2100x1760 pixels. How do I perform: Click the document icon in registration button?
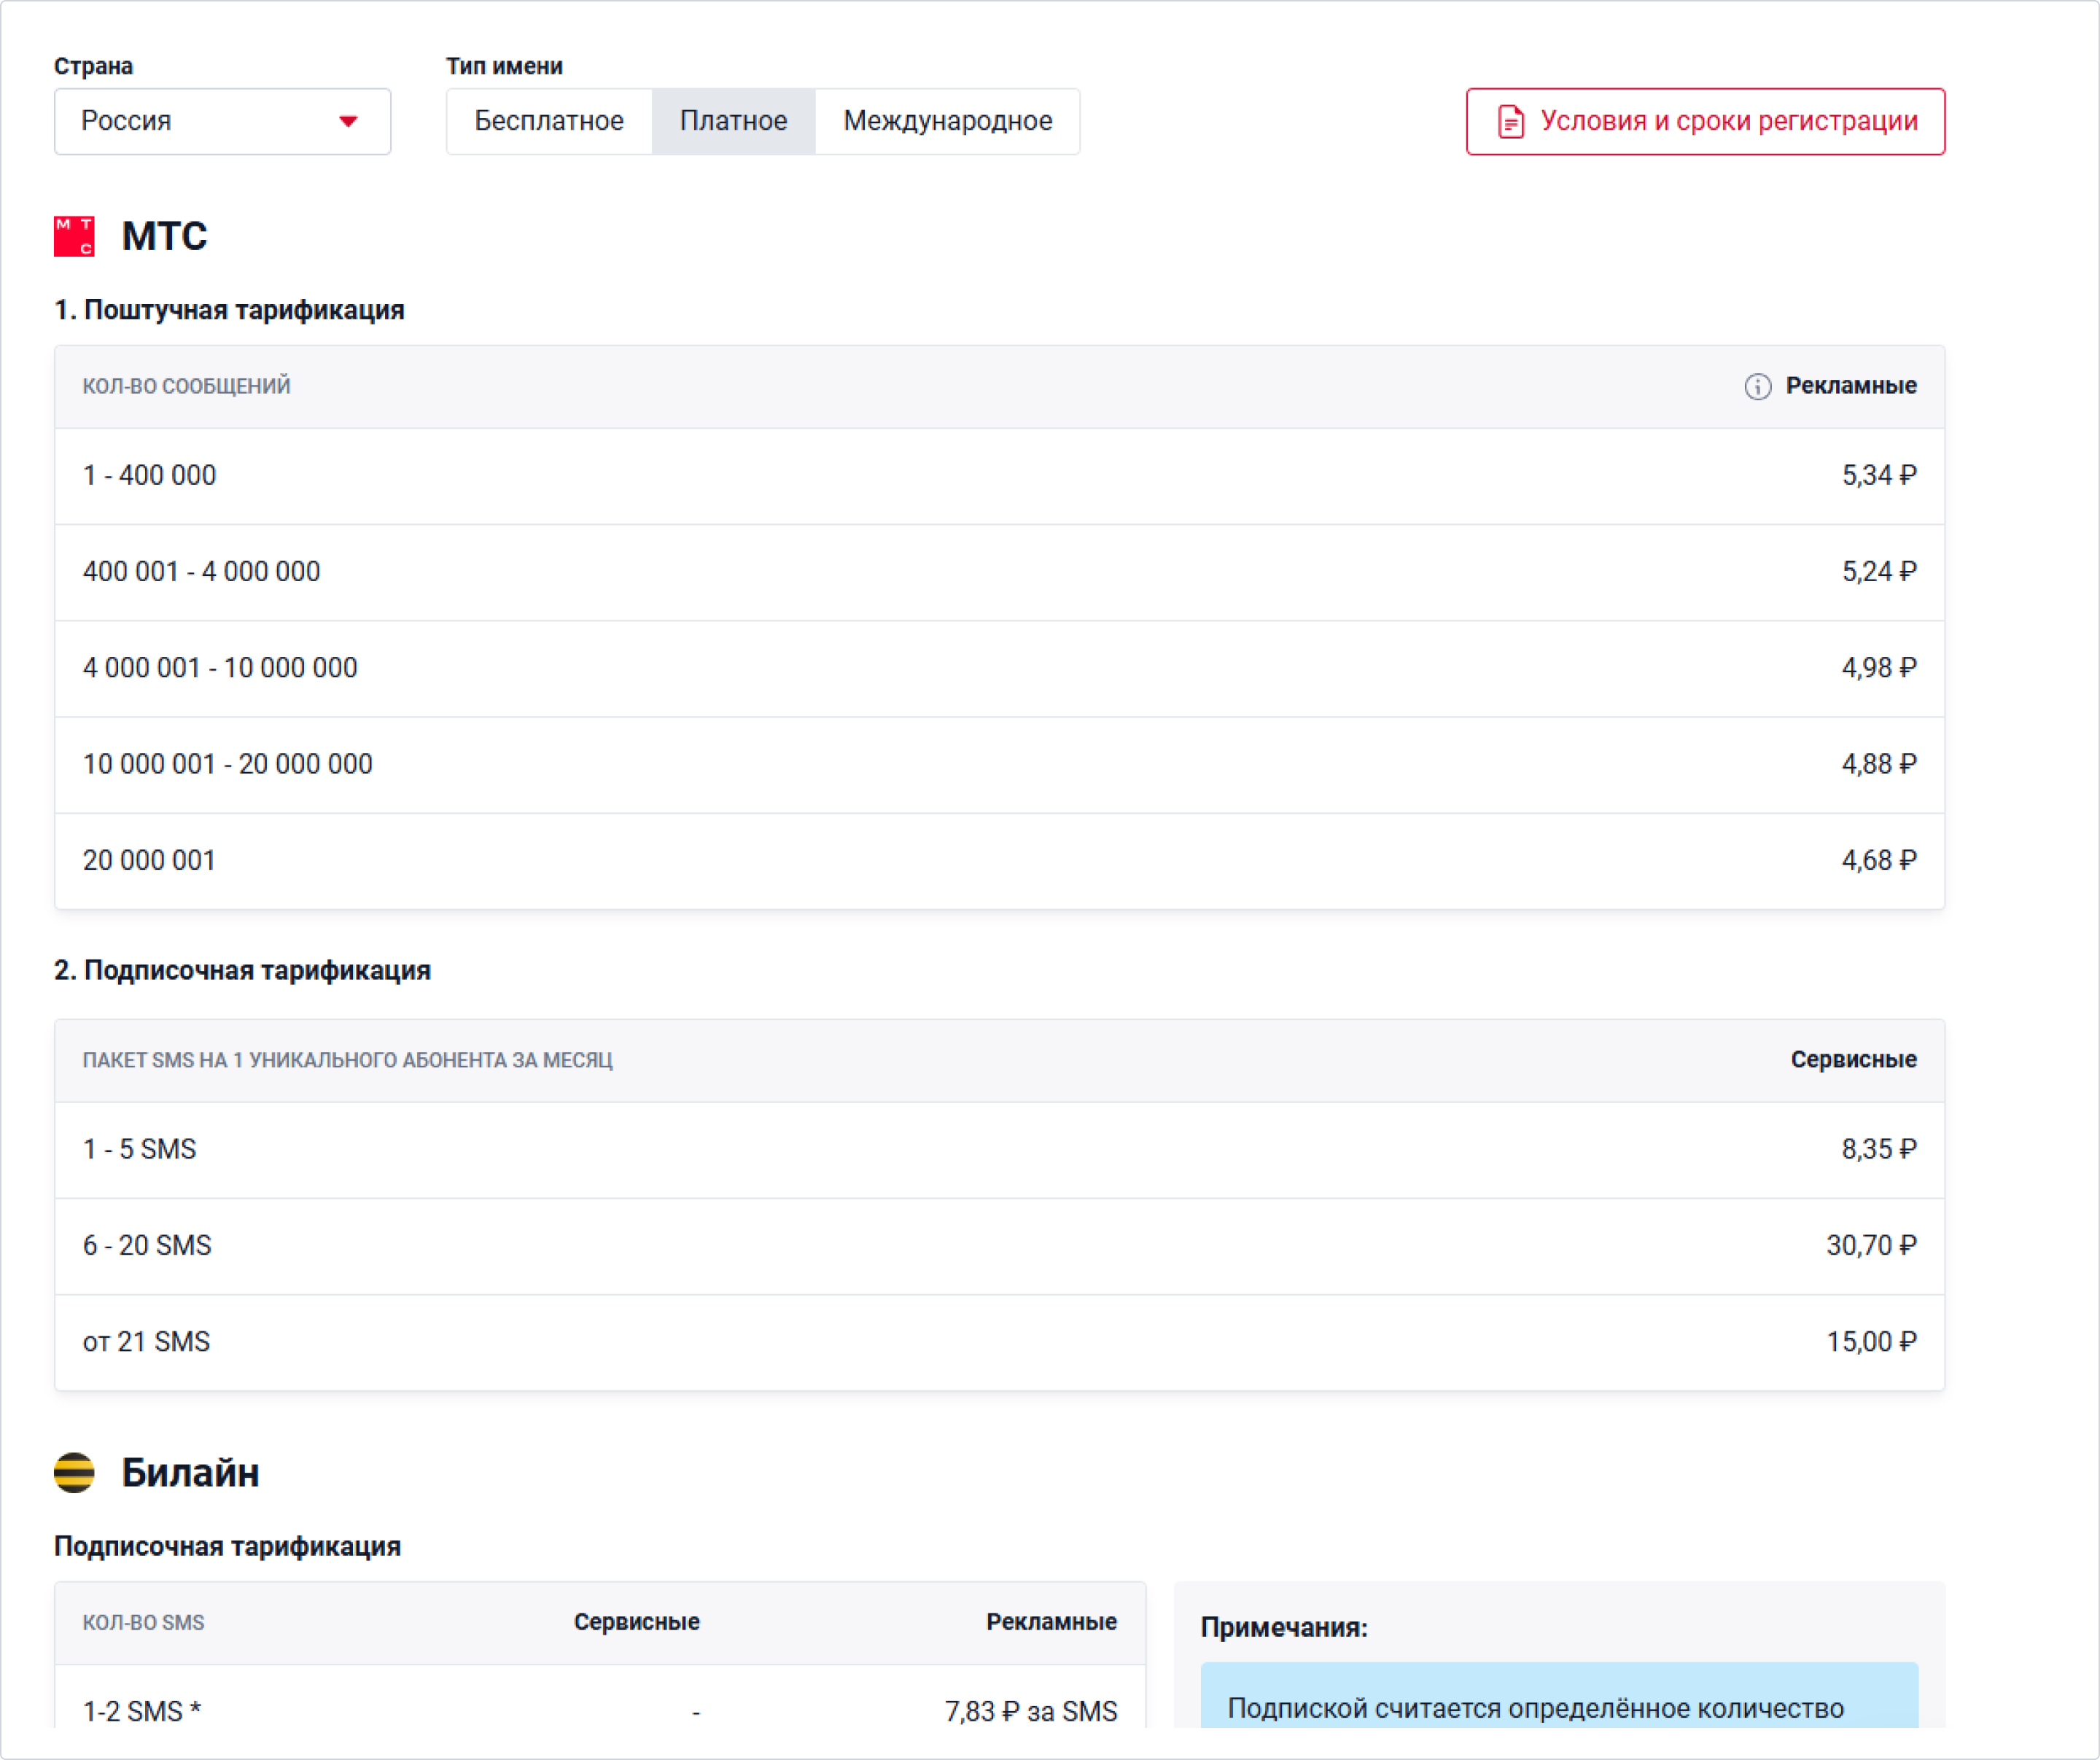pos(1511,122)
